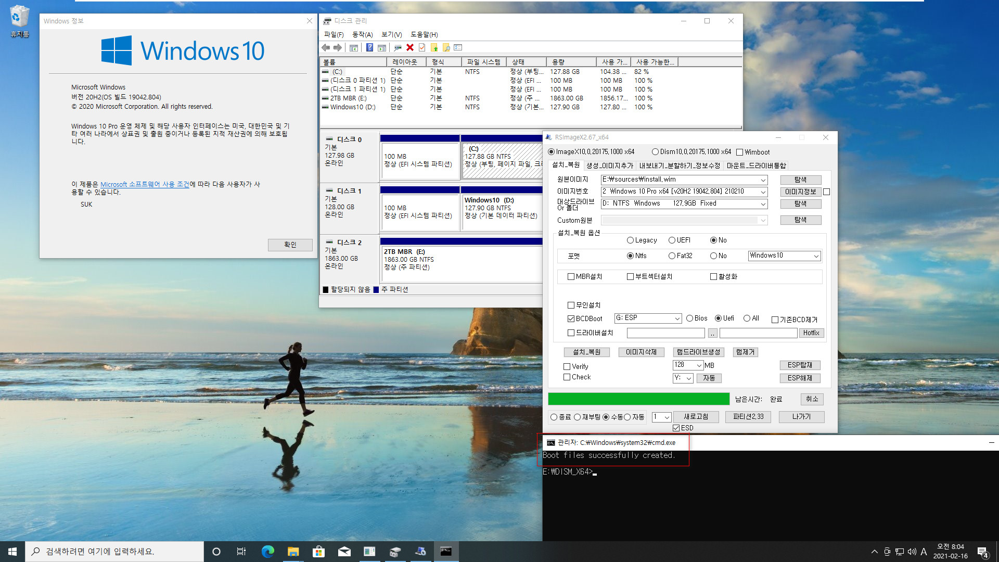Click the folder with green arrow icon
Image resolution: width=999 pixels, height=562 pixels.
point(434,47)
